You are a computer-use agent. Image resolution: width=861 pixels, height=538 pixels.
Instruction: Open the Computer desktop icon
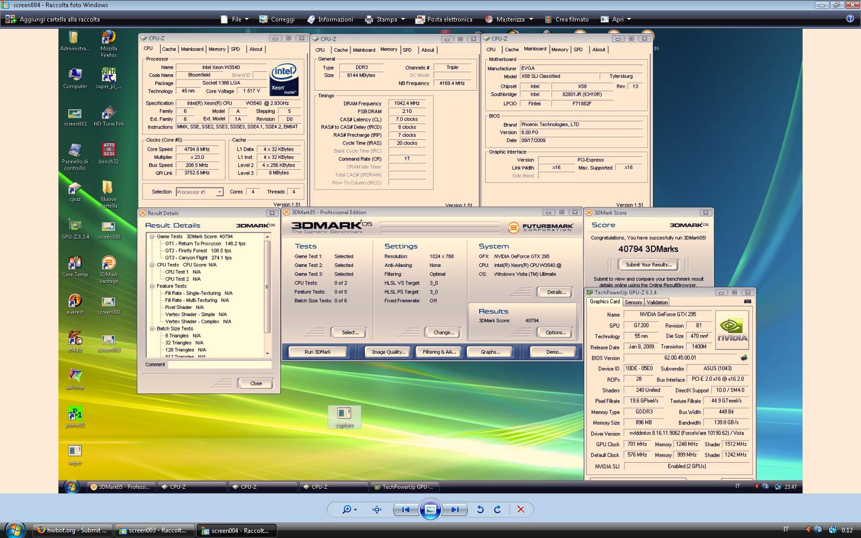pyautogui.click(x=75, y=78)
